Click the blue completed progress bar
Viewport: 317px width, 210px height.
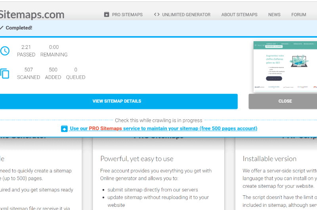pos(158,37)
